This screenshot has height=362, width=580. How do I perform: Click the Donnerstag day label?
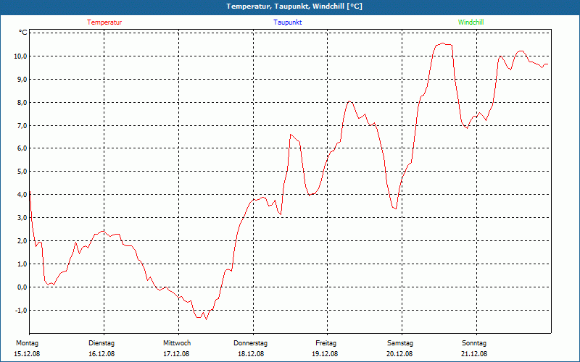[250, 343]
